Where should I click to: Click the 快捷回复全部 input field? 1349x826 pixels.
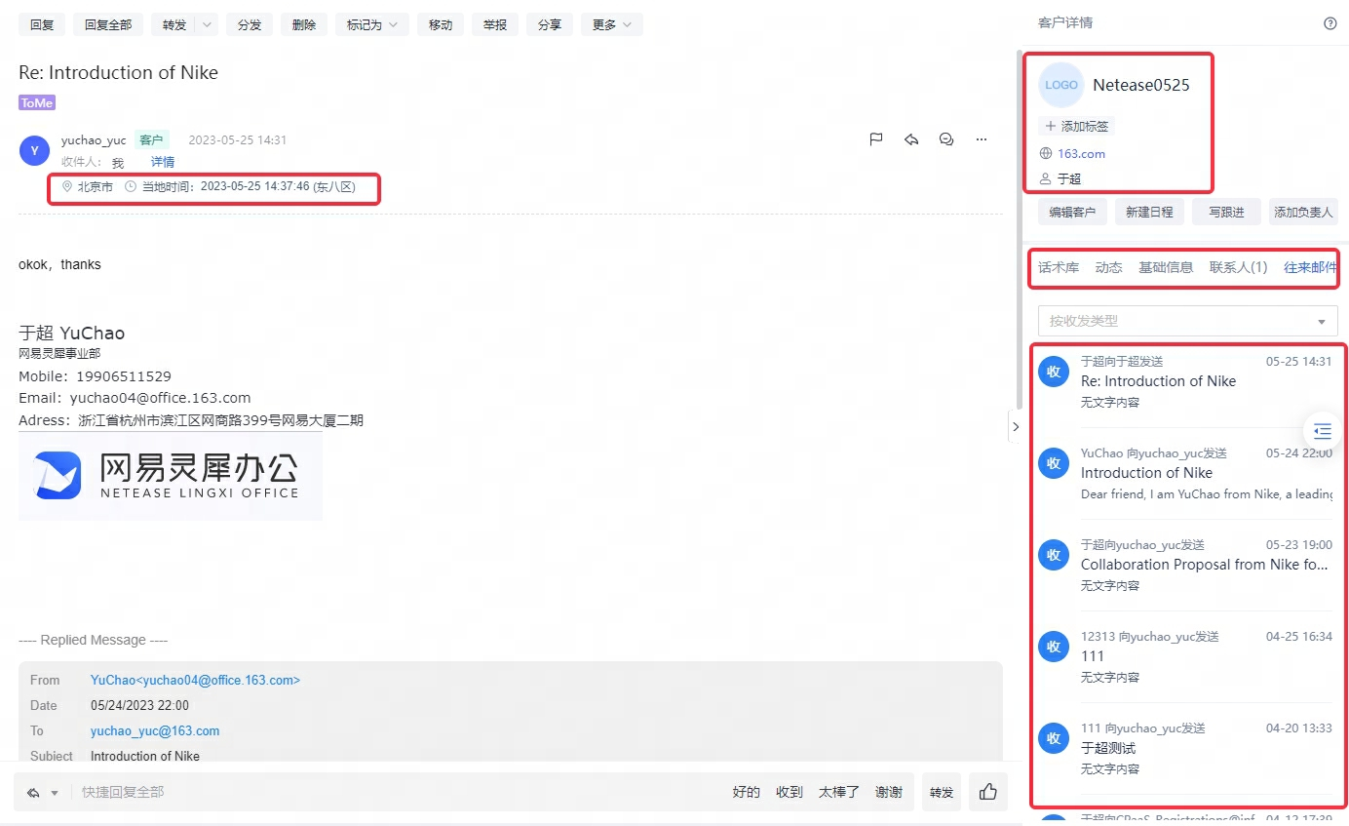click(x=395, y=792)
